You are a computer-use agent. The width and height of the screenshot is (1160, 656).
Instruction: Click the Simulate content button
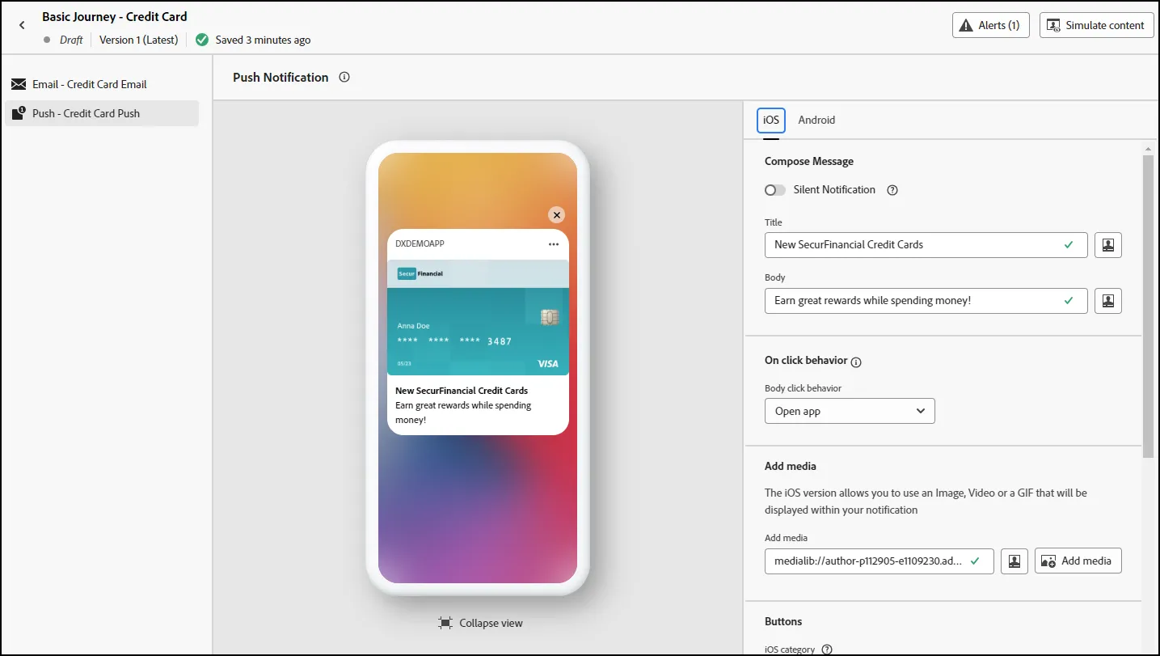(1096, 26)
